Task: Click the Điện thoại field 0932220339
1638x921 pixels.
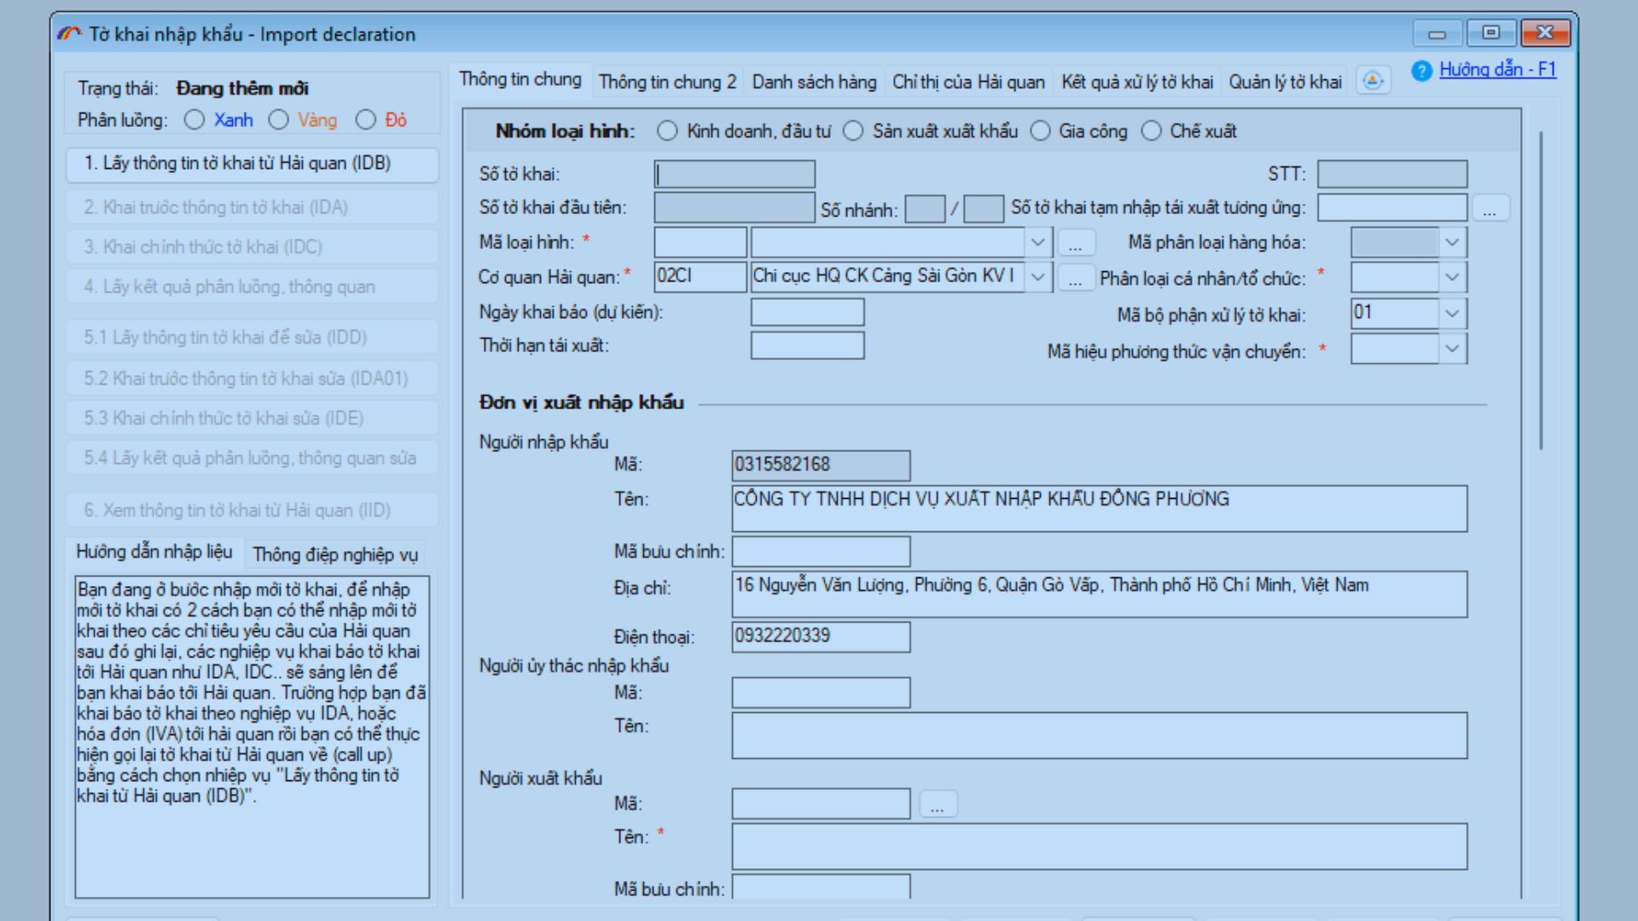Action: 821,636
